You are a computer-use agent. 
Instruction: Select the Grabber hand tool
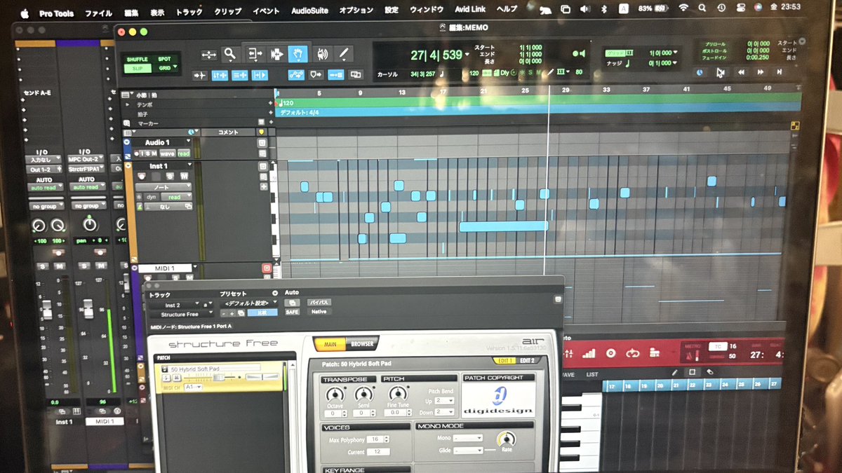298,54
